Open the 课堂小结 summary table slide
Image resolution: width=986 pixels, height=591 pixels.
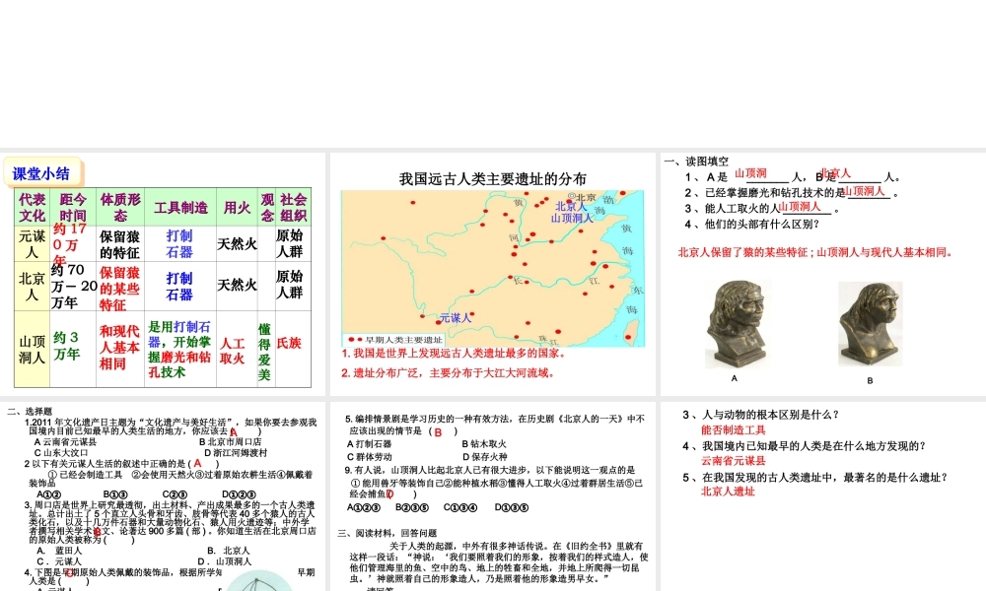click(163, 274)
